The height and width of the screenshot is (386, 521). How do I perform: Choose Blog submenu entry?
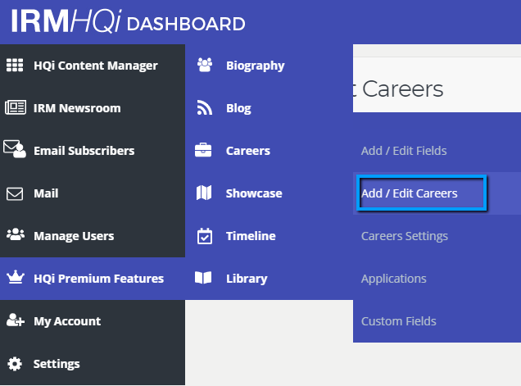point(238,108)
